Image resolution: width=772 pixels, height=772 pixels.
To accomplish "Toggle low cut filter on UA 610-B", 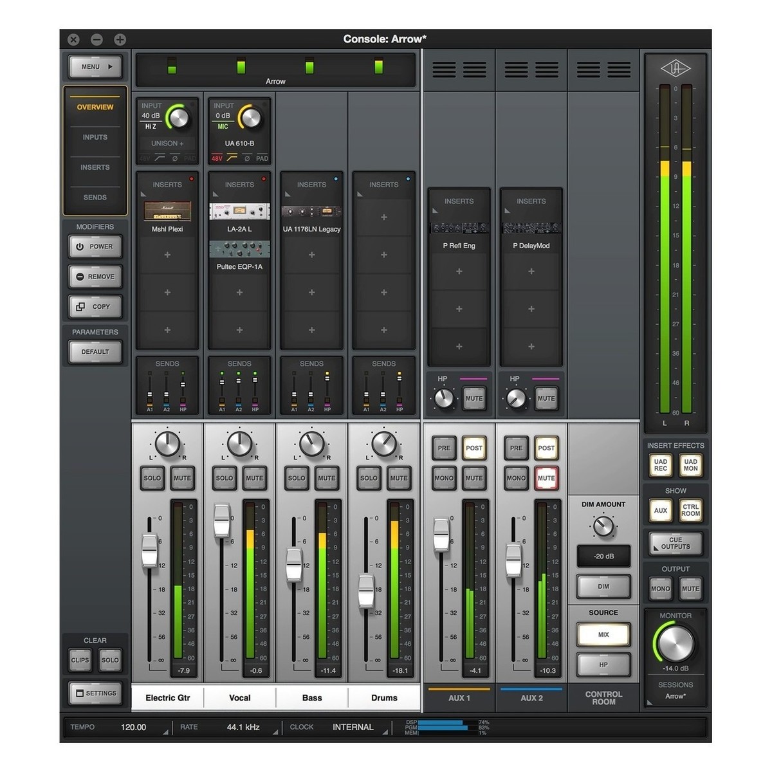I will [232, 158].
